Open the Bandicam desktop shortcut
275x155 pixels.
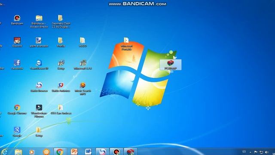pyautogui.click(x=17, y=20)
